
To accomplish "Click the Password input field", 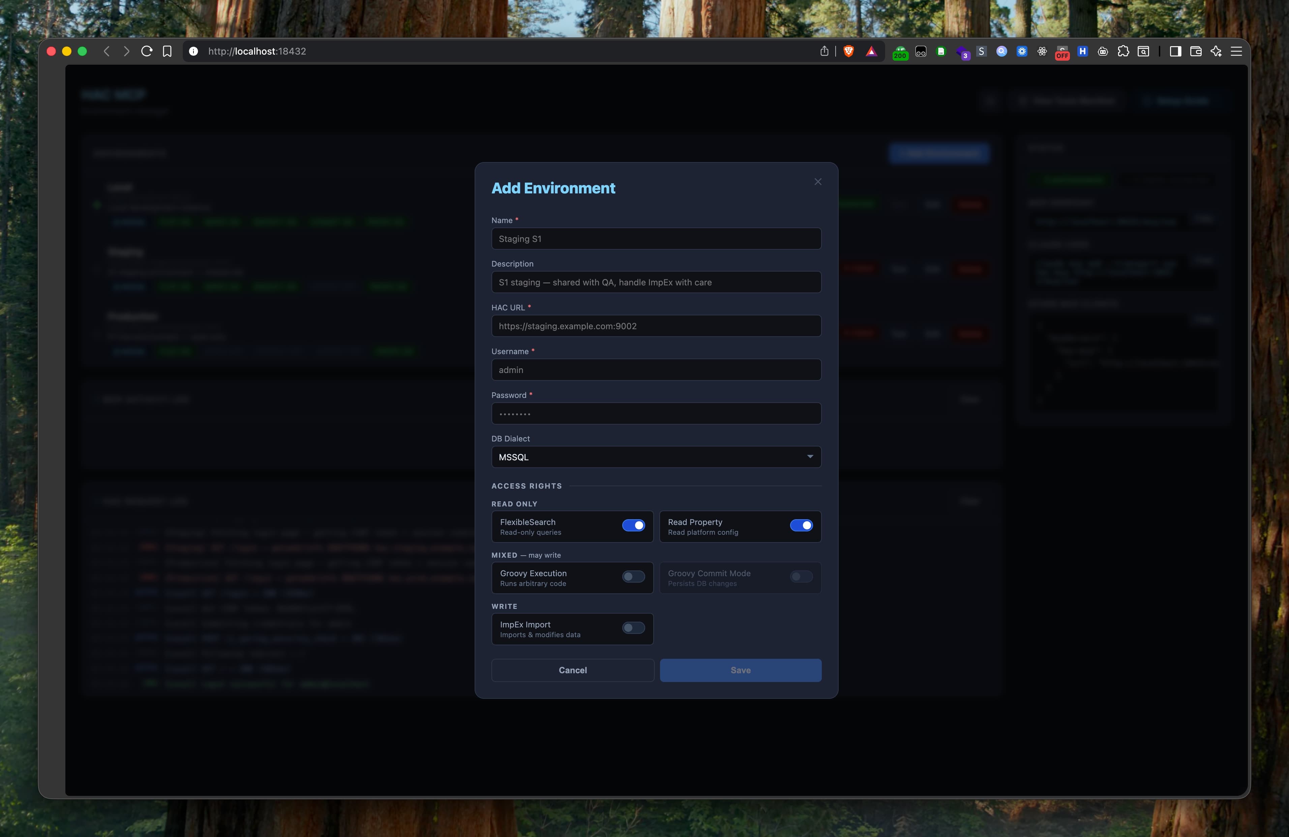I will 656,414.
